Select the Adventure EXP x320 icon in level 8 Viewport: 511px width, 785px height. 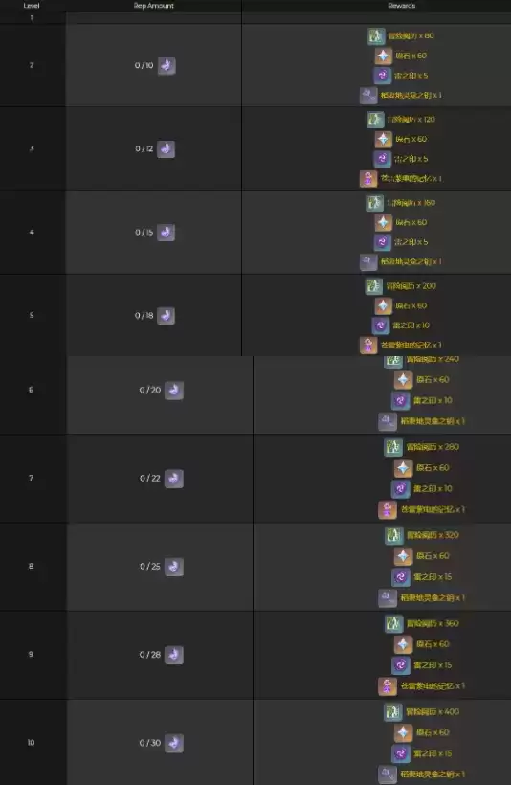pos(393,535)
